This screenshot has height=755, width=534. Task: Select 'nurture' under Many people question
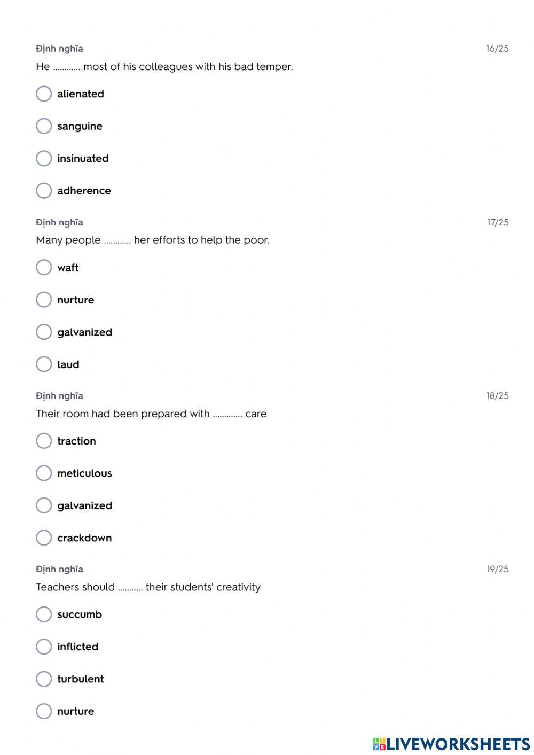[44, 300]
